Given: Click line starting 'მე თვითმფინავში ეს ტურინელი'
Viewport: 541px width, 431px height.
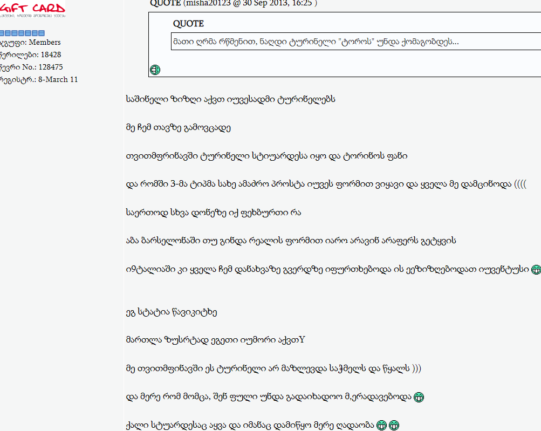Looking at the screenshot, I should click(273, 368).
